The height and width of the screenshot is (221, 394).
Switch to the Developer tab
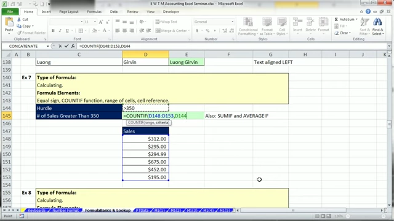coord(171,12)
